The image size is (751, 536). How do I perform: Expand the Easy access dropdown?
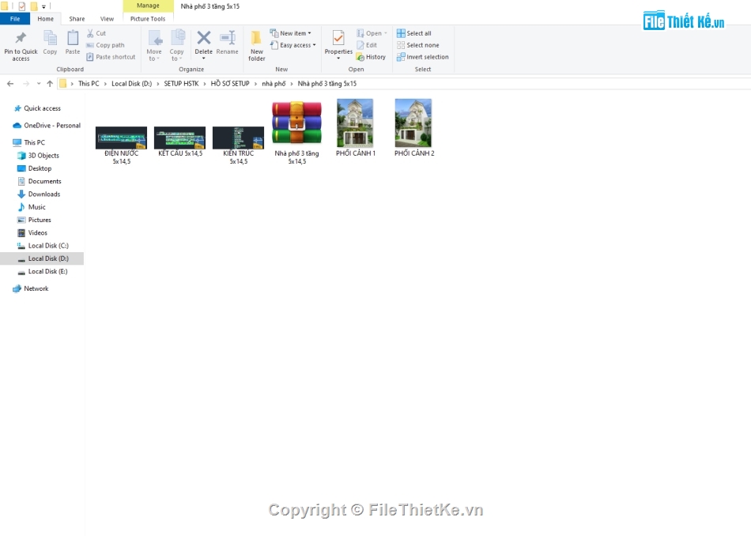293,45
